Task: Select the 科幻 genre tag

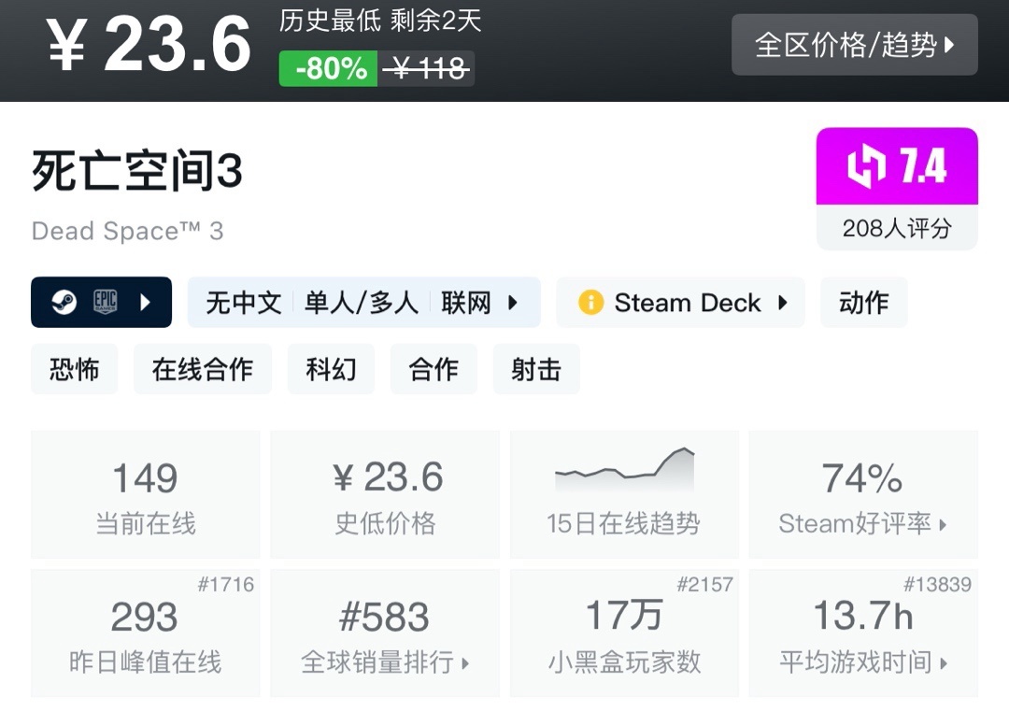Action: pos(331,369)
